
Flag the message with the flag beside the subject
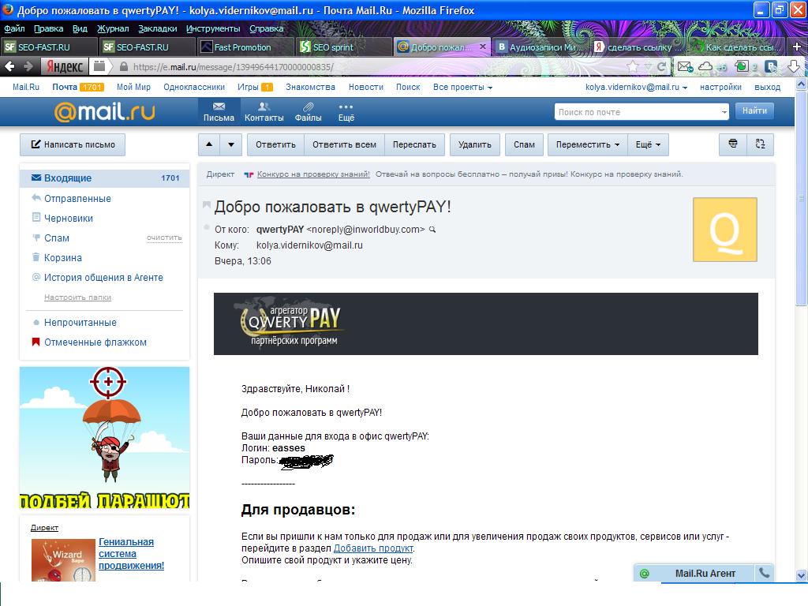pyautogui.click(x=207, y=206)
